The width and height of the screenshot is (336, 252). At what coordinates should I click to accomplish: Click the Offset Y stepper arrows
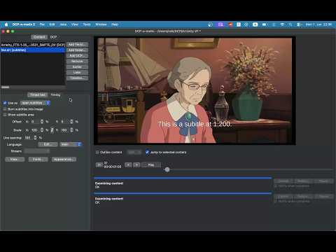[71, 122]
